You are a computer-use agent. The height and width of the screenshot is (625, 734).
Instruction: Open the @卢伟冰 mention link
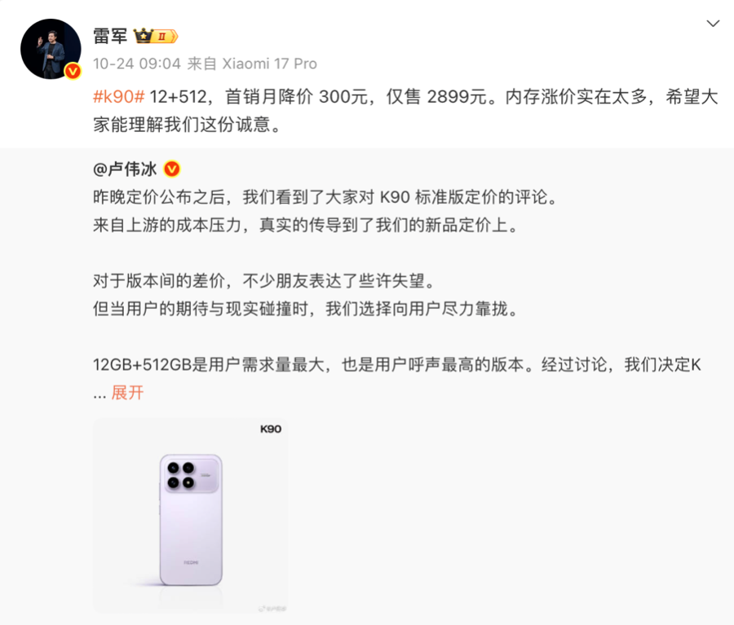pos(125,169)
